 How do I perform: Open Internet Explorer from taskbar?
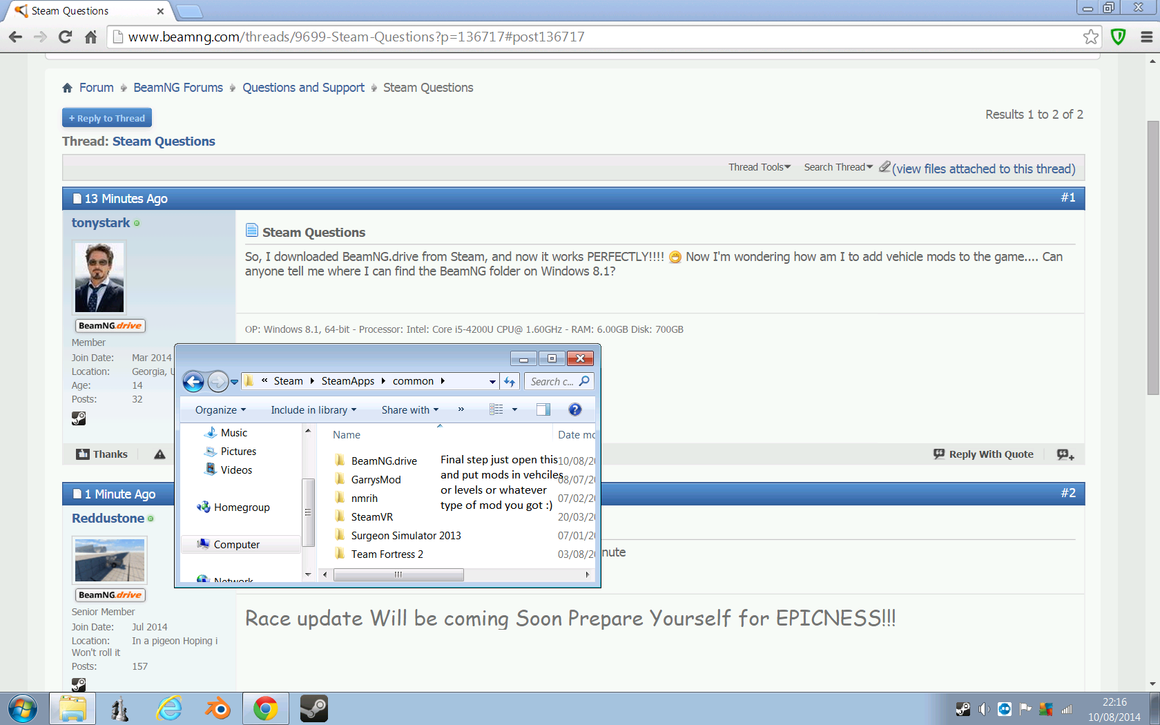[x=169, y=709]
